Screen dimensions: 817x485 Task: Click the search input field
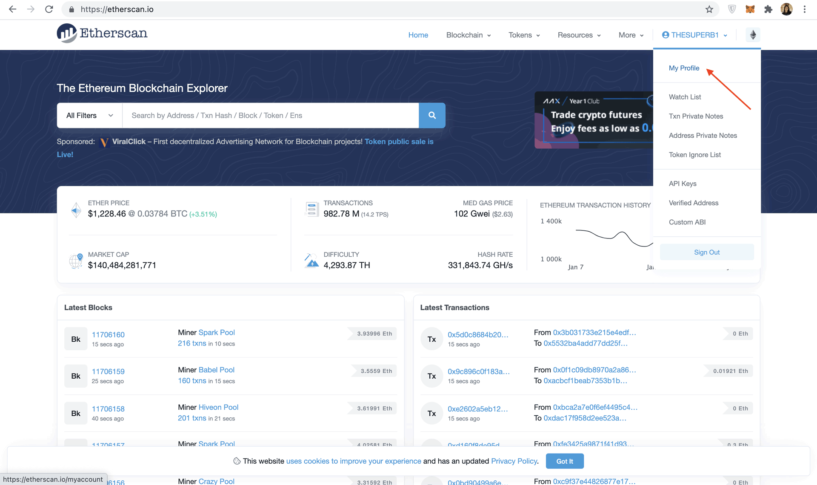270,115
